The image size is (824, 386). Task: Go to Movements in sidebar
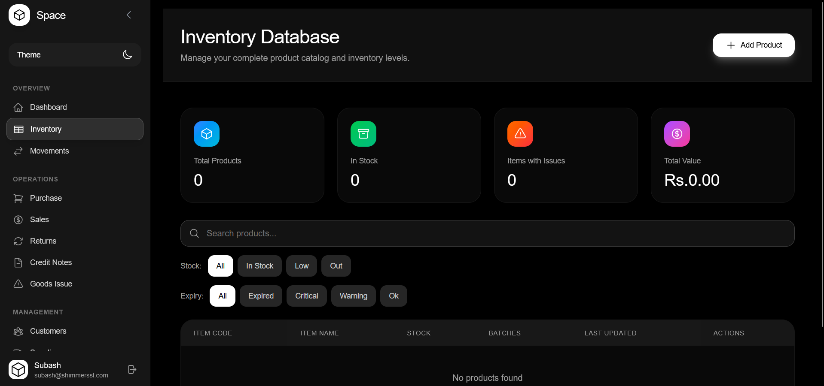tap(49, 151)
